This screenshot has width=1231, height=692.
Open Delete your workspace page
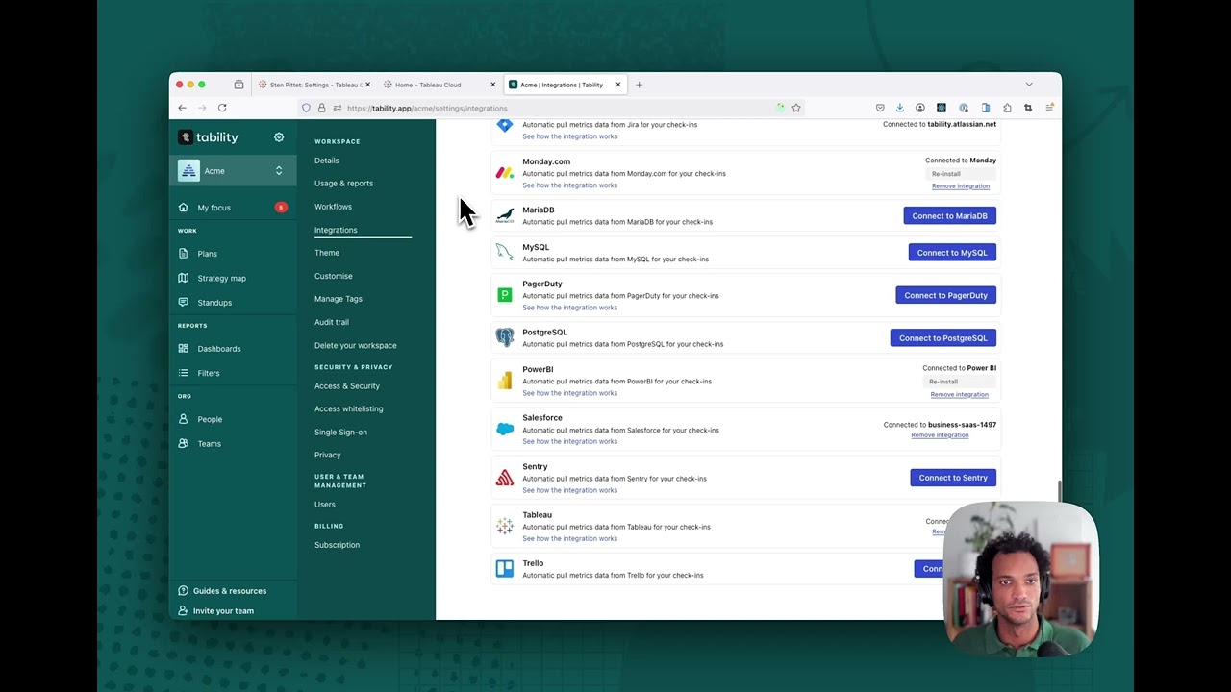coord(355,345)
